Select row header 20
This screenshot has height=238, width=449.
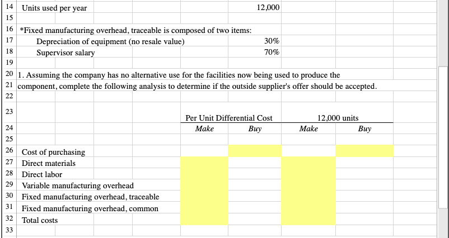[10, 74]
